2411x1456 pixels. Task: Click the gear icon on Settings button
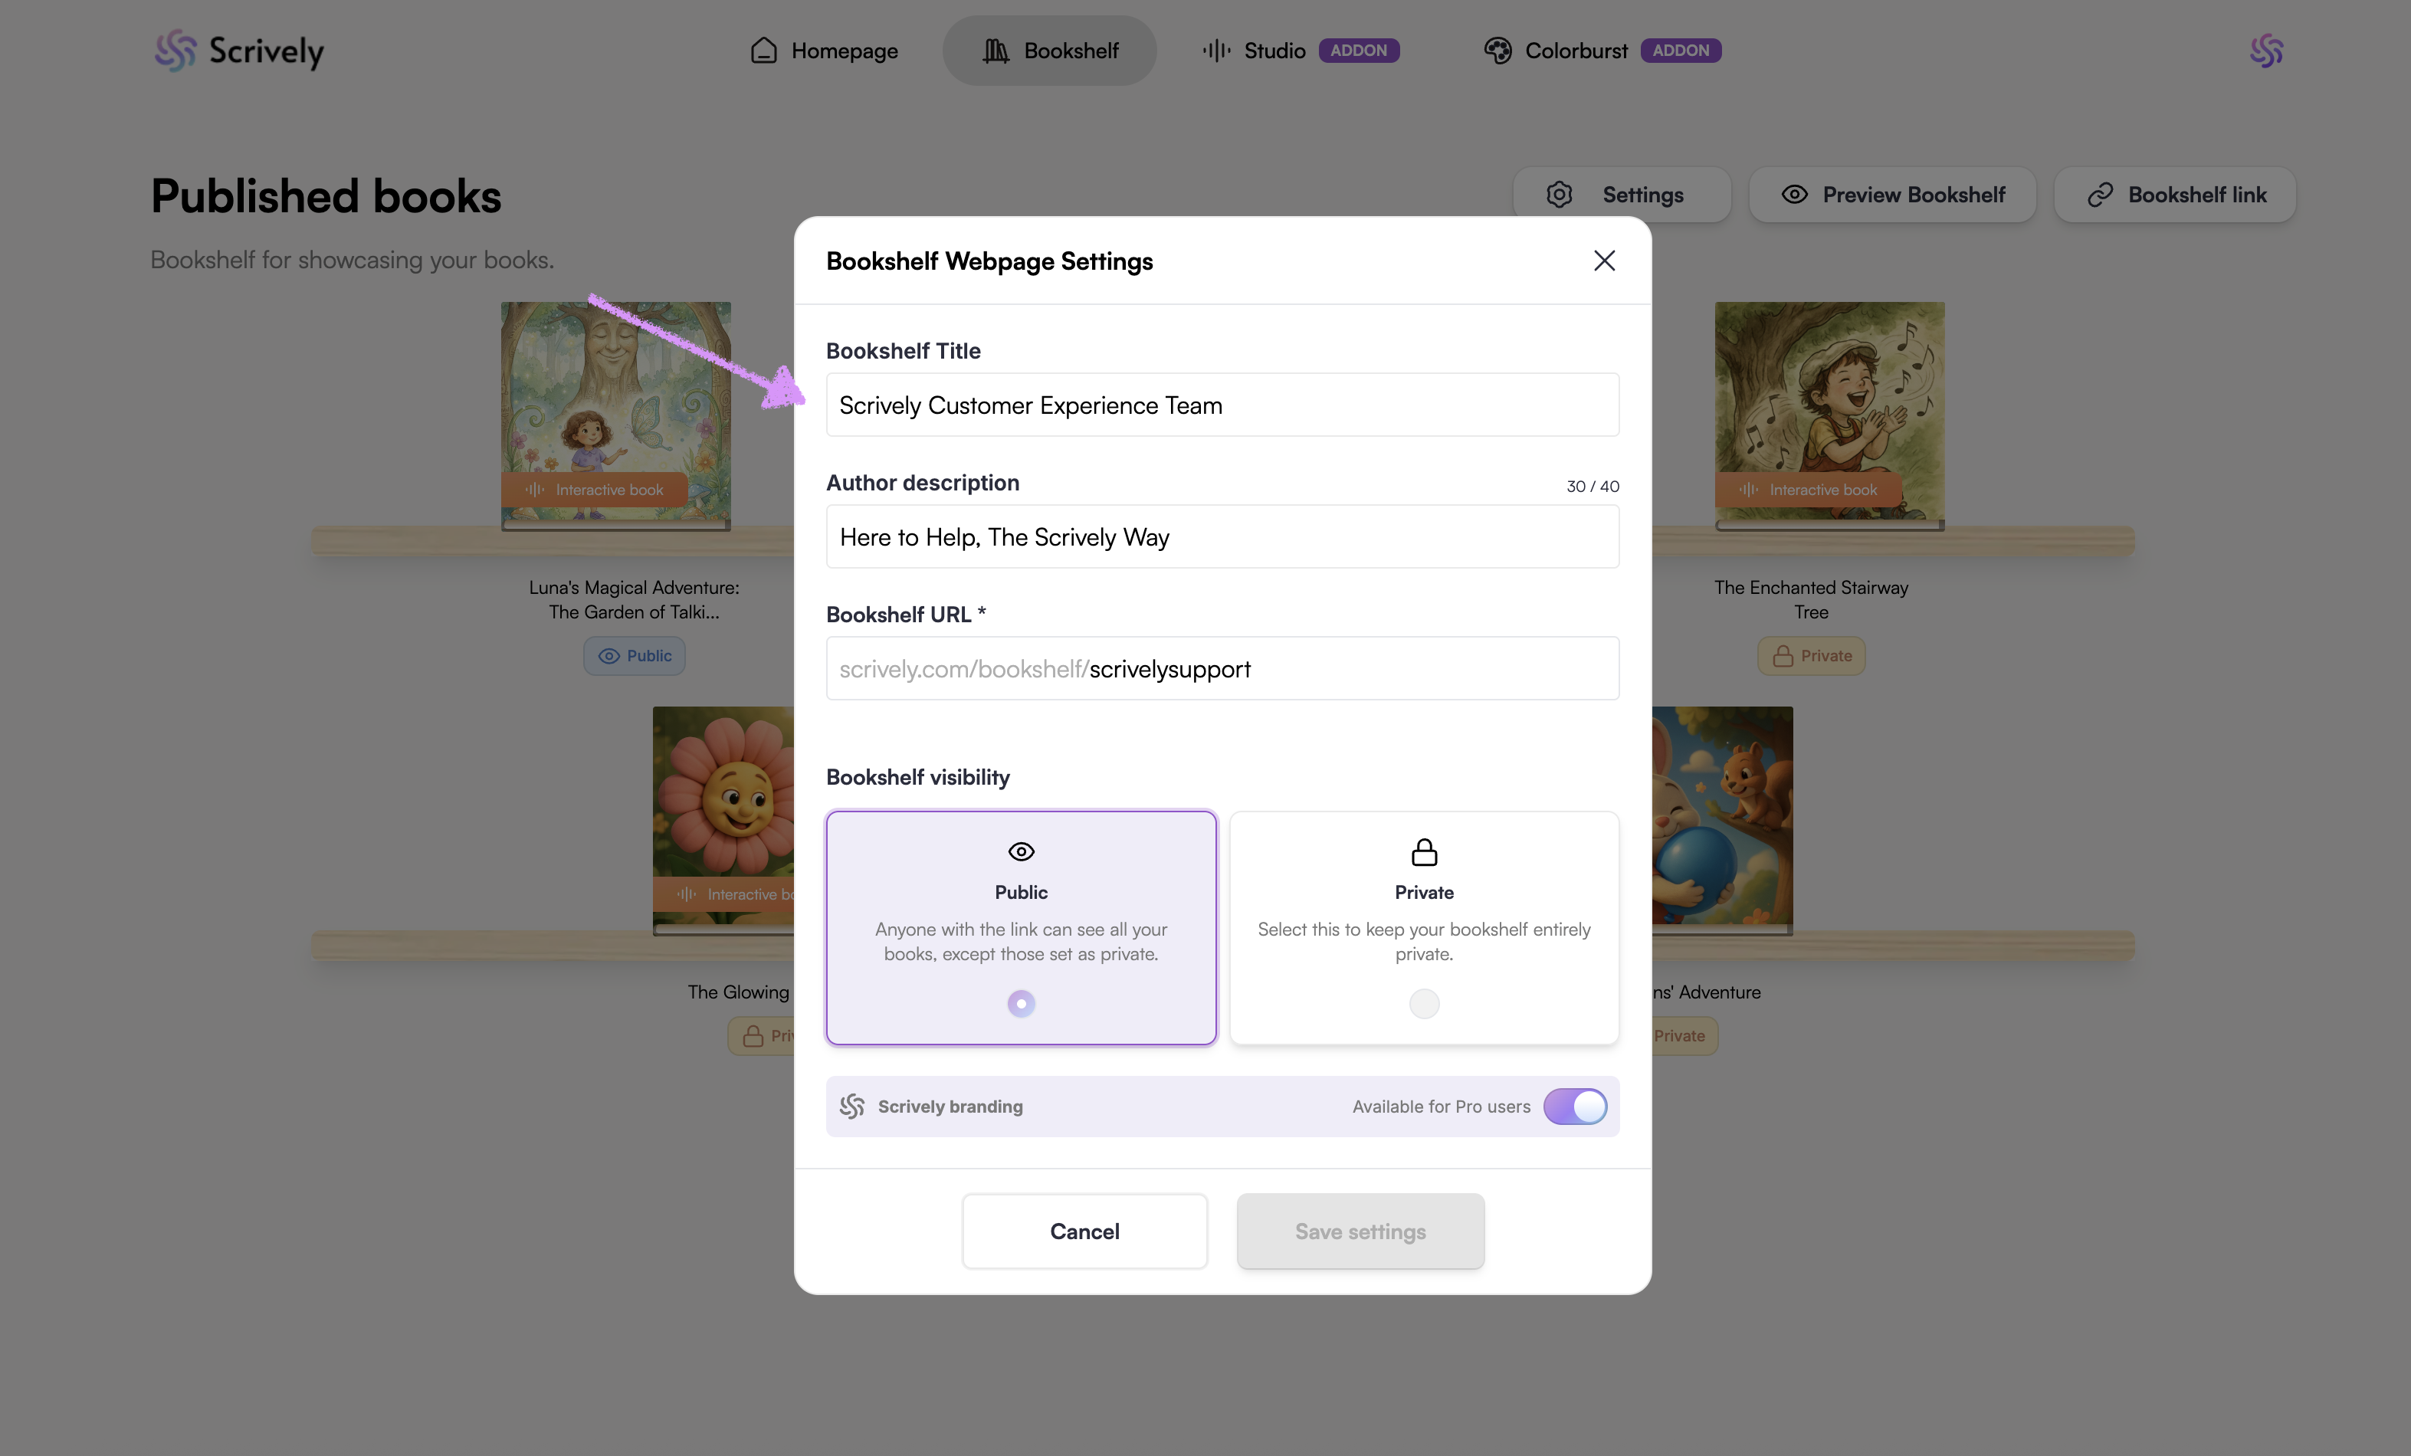[1559, 195]
